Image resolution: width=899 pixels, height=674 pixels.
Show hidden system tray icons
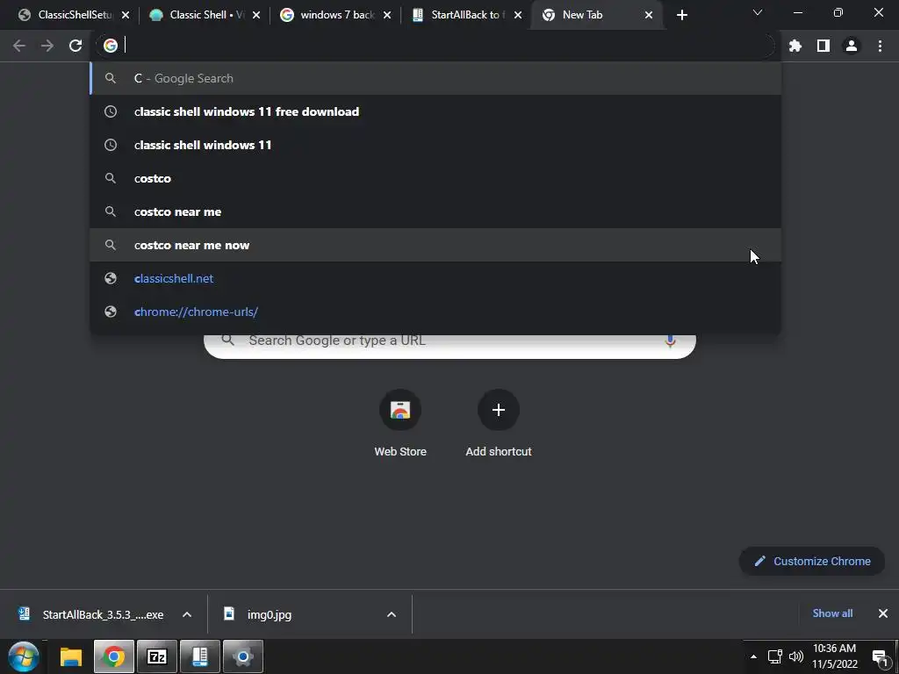(x=753, y=656)
